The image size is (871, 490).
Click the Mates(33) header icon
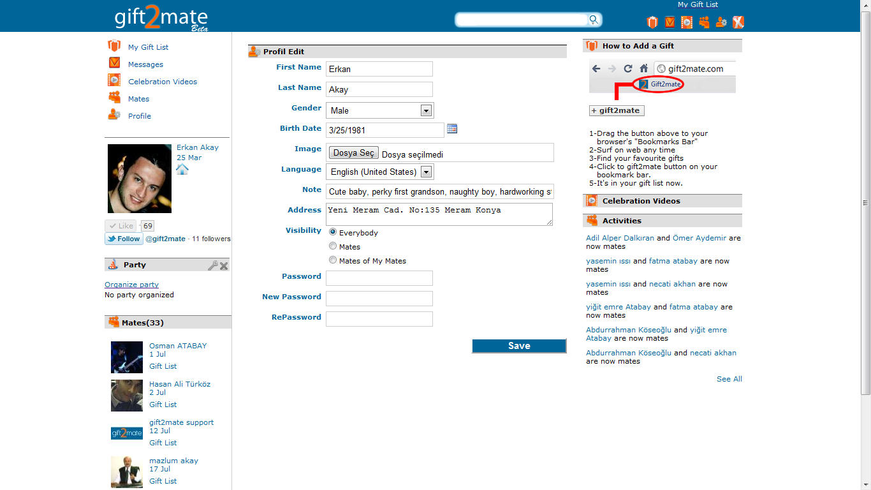[113, 322]
